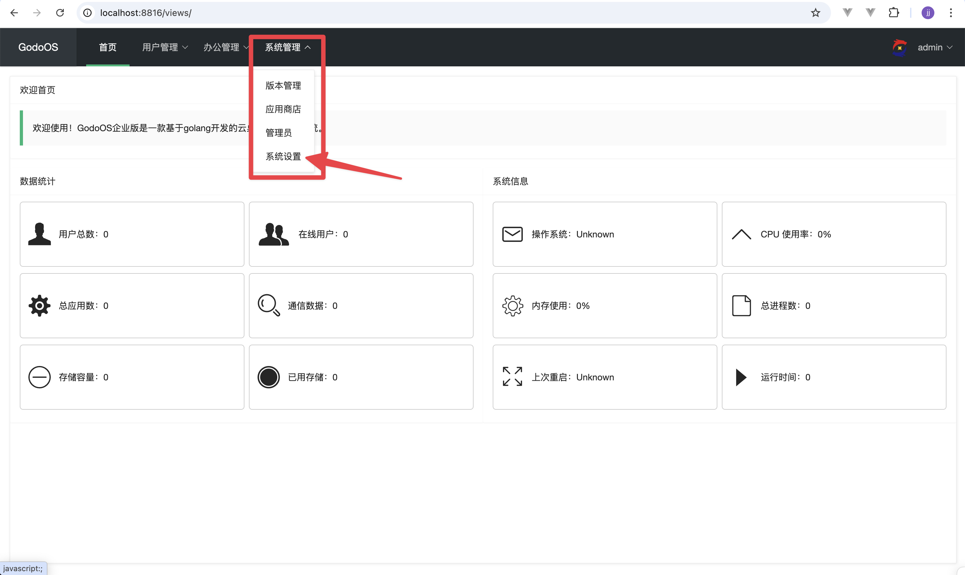Click the 通信数据：0 label

(x=313, y=306)
